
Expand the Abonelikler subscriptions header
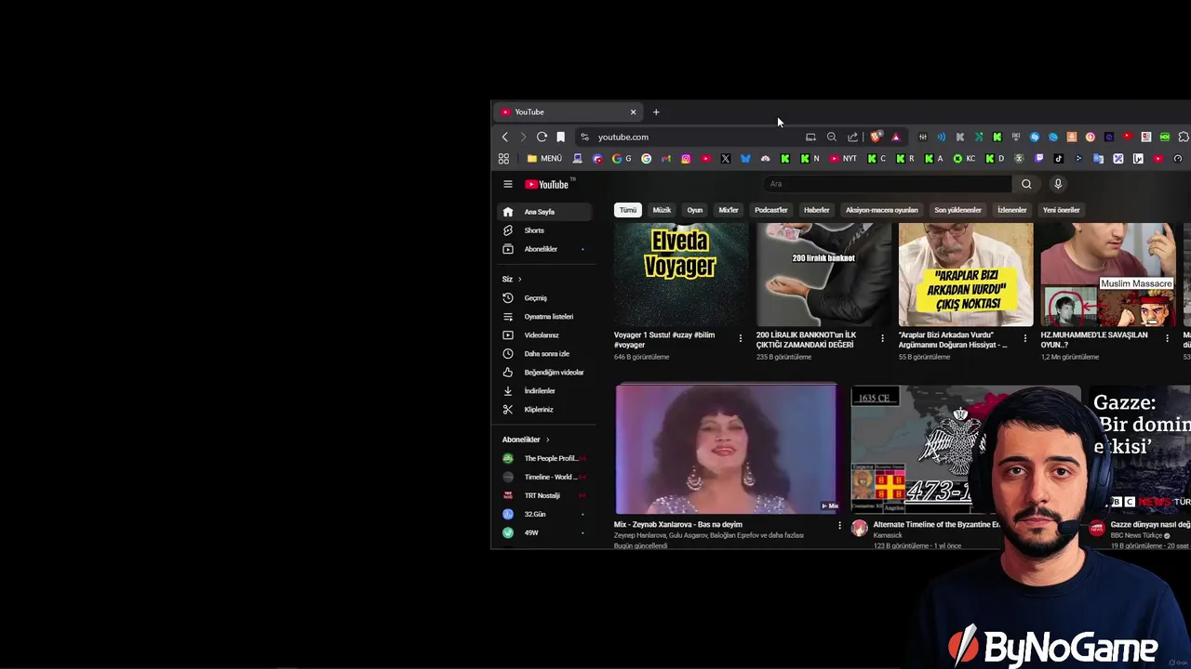pos(526,439)
